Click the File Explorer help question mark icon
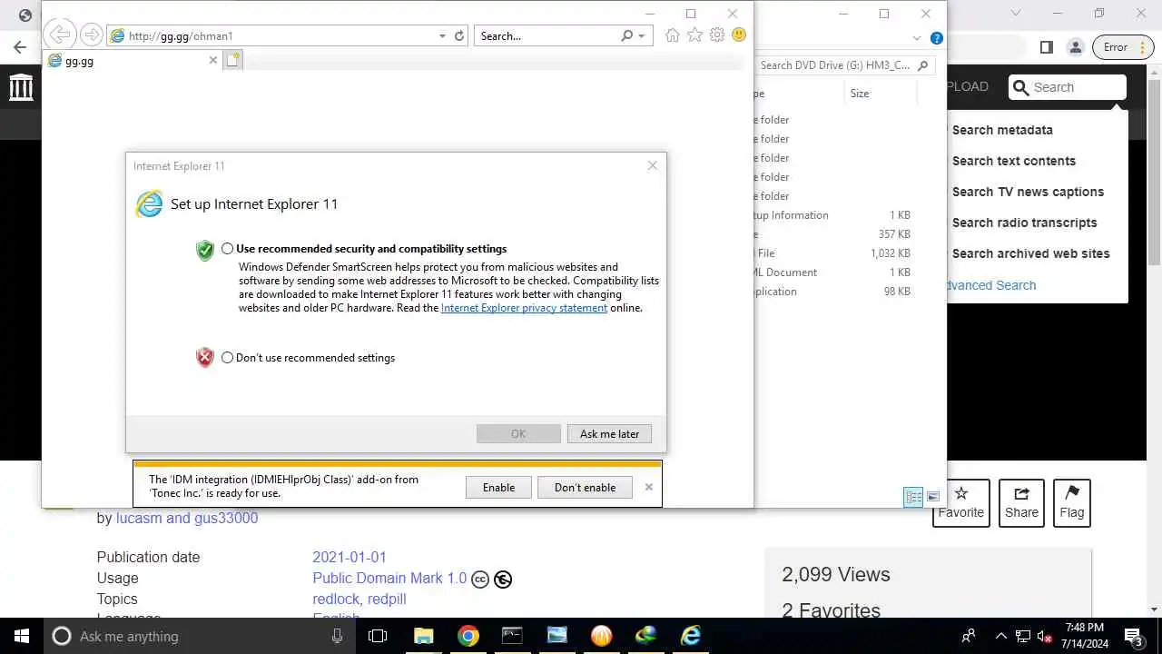Viewport: 1162px width, 654px height. click(936, 38)
